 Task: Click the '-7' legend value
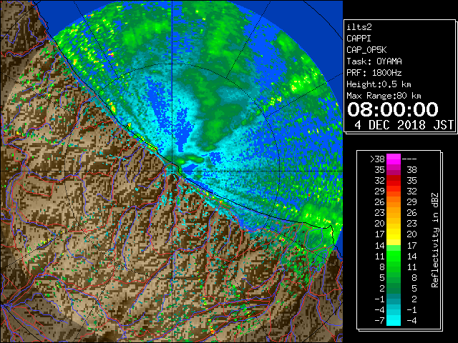click(x=379, y=321)
